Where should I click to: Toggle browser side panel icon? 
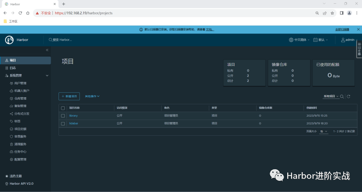342,13
